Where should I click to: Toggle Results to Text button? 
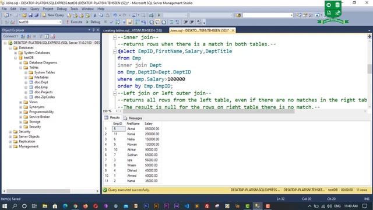coord(152,22)
